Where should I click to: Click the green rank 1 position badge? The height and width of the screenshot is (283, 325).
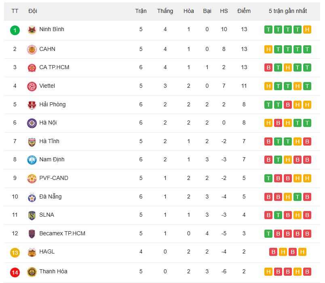tap(15, 30)
